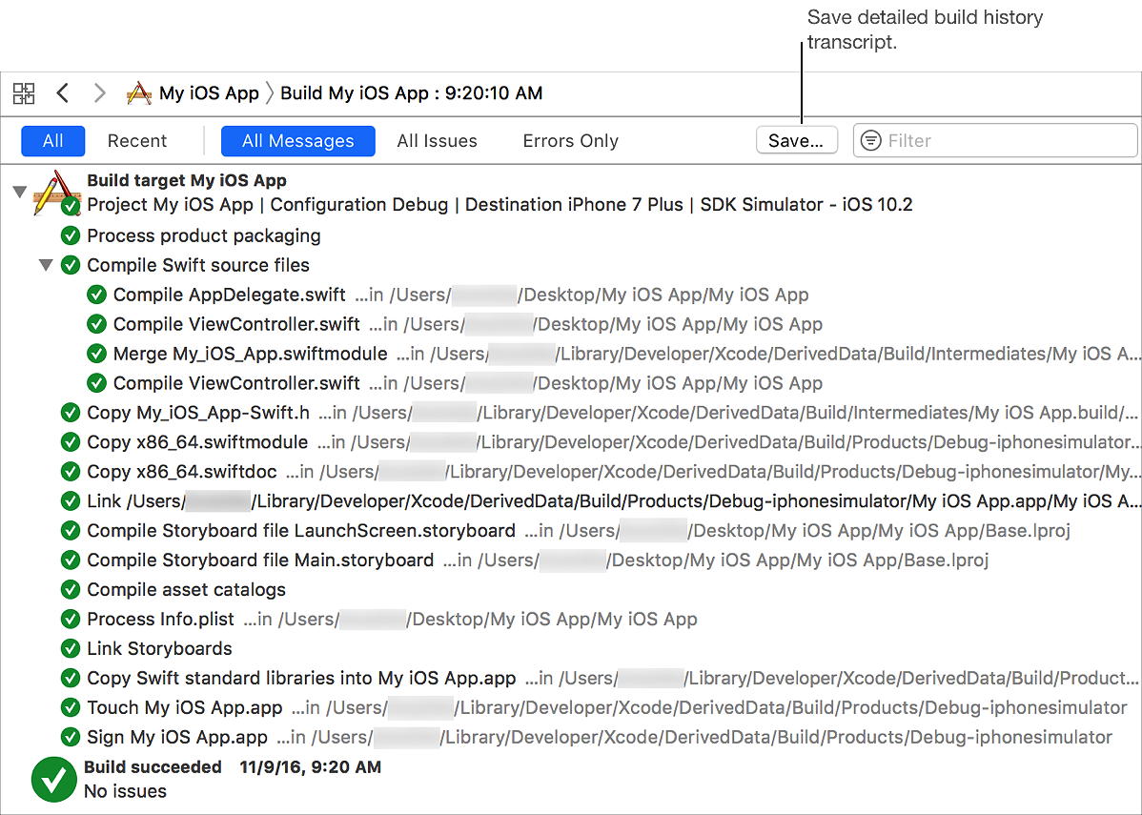
Task: Click checkmark beside Compile Swift source files
Action: point(71,265)
